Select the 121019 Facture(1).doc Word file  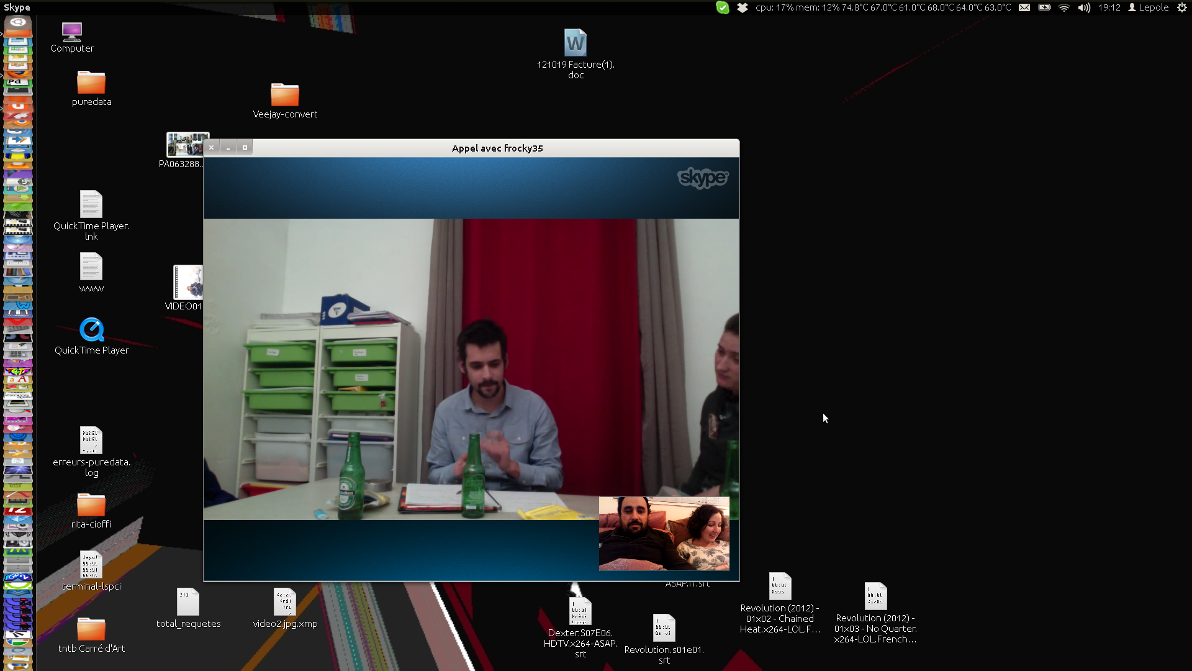coord(575,43)
